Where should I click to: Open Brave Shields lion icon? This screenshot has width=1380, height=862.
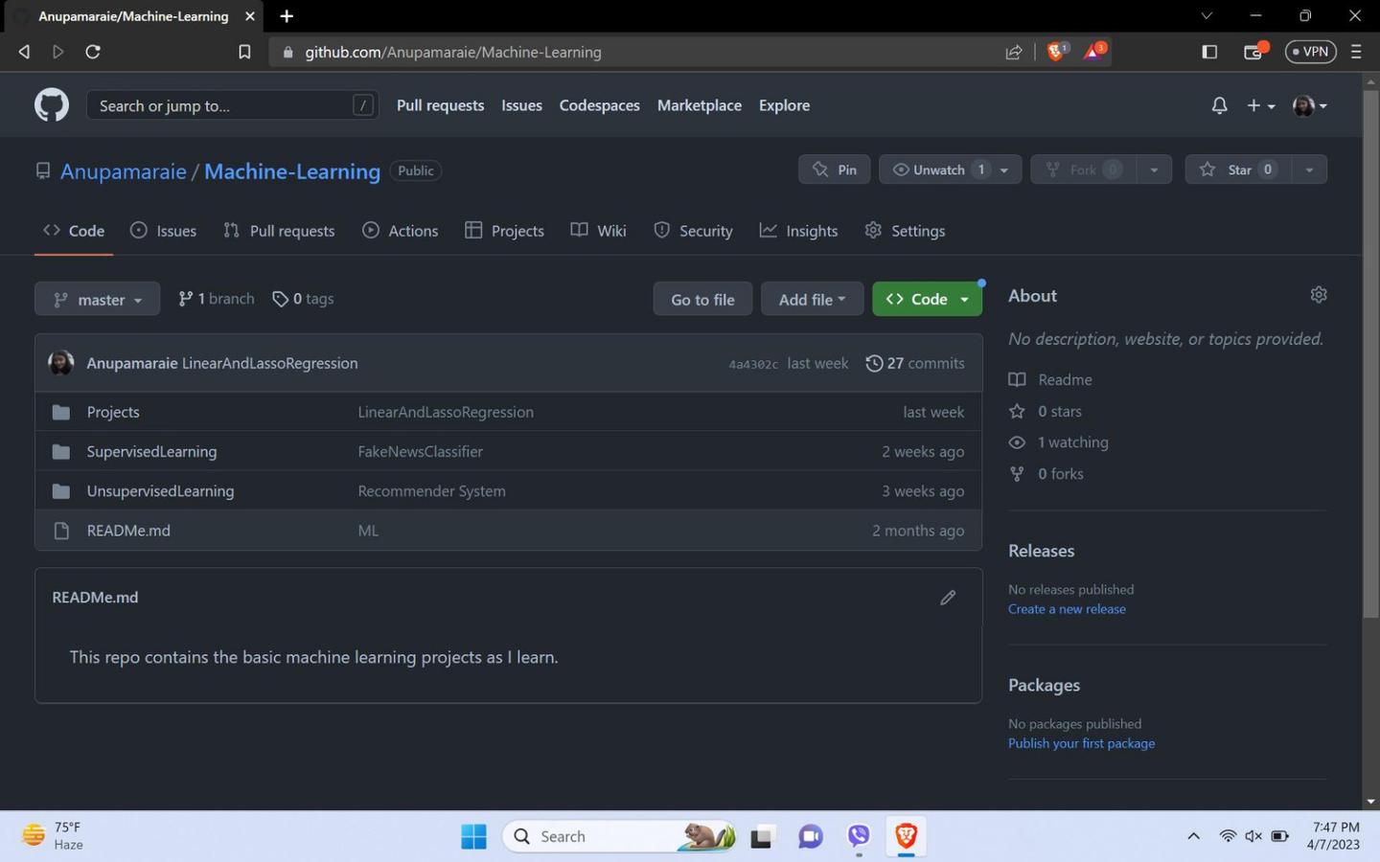click(1057, 51)
